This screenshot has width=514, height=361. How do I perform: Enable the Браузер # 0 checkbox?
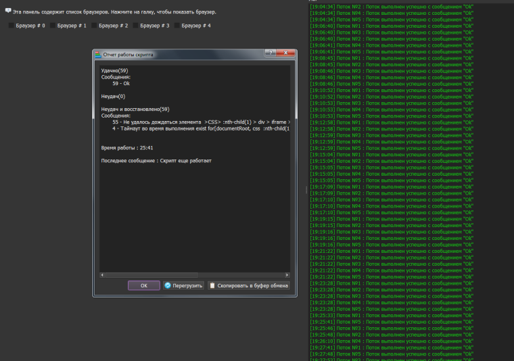tap(11, 26)
